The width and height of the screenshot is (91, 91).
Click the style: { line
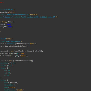tap(4, 80)
